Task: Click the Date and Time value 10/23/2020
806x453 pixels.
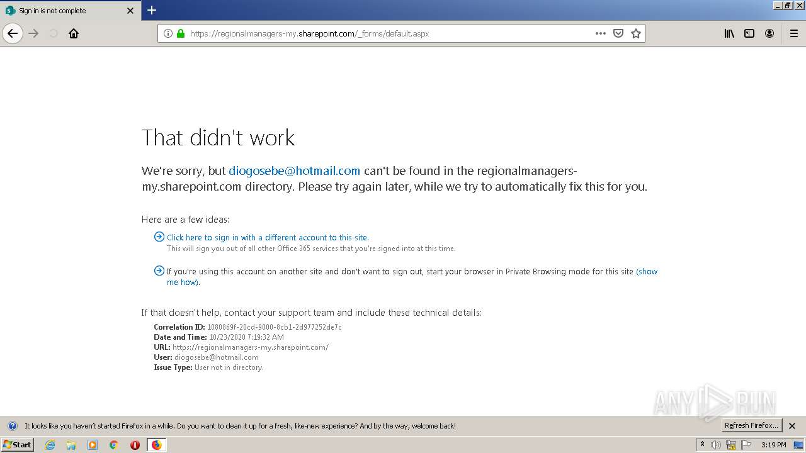Action: point(246,337)
